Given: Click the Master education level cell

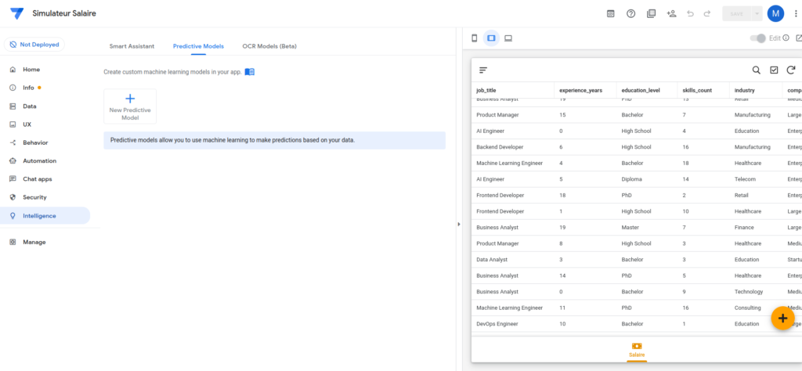Looking at the screenshot, I should coord(630,228).
